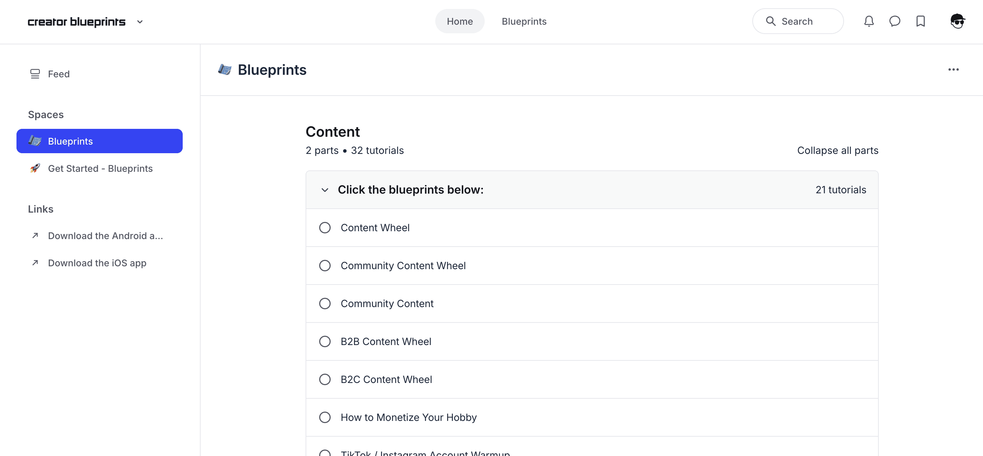Open the bookmarks icon in header
Screen dimensions: 983x456
(x=920, y=21)
